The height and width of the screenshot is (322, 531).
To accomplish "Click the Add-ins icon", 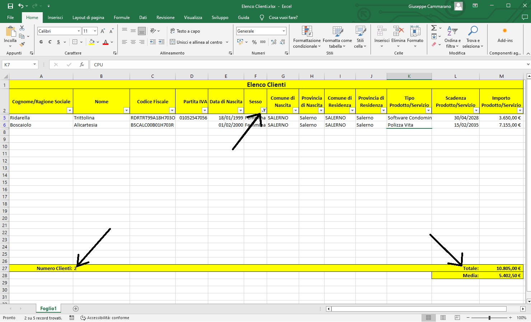I will tap(505, 31).
